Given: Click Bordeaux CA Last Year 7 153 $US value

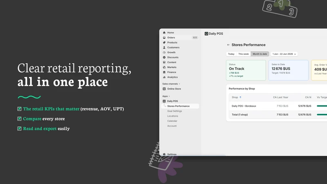Looking at the screenshot, I should [282, 106].
